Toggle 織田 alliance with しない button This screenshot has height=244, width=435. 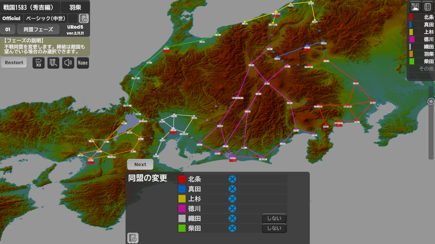pyautogui.click(x=274, y=218)
